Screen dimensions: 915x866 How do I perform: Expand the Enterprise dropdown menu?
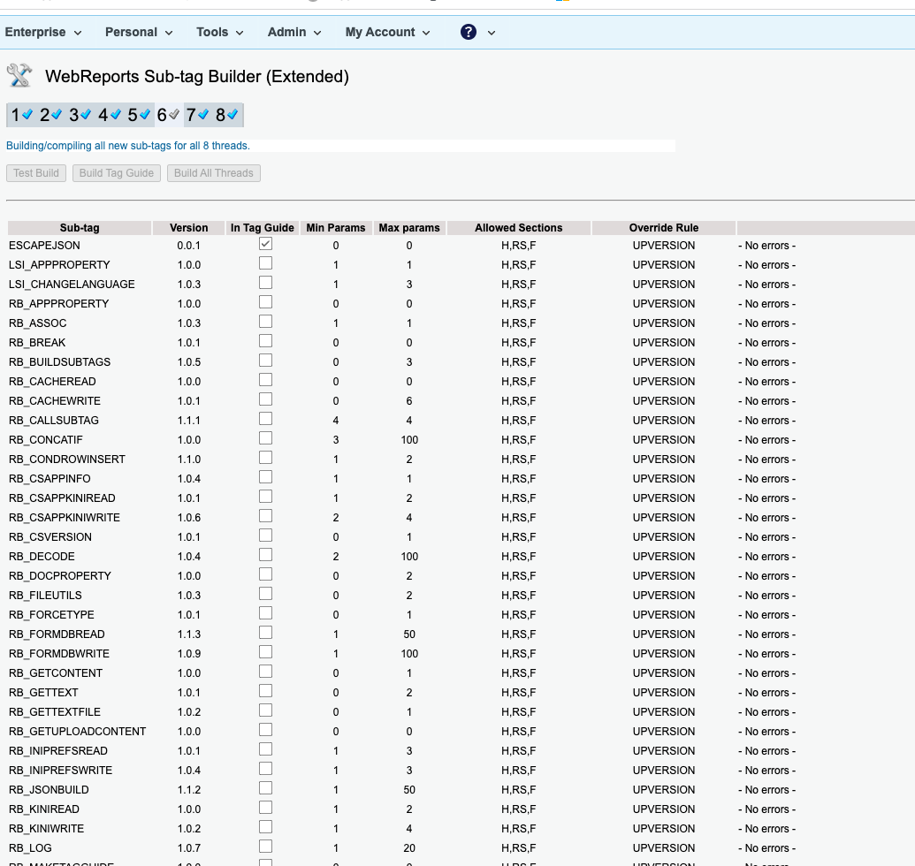tap(43, 32)
